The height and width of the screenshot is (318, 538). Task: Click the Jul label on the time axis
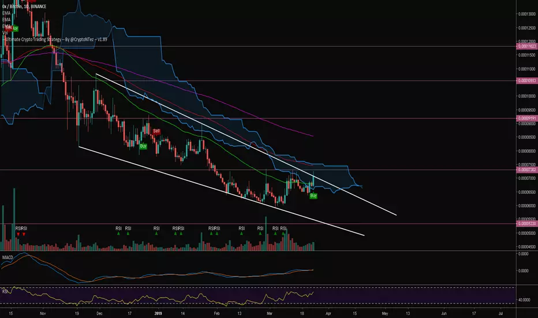500,313
